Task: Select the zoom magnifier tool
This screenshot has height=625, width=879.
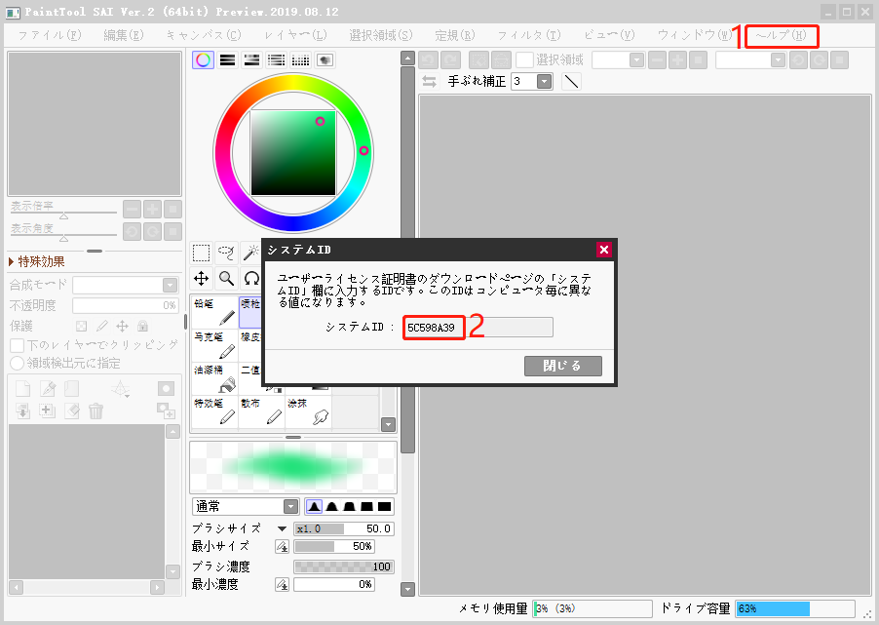Action: click(x=226, y=278)
